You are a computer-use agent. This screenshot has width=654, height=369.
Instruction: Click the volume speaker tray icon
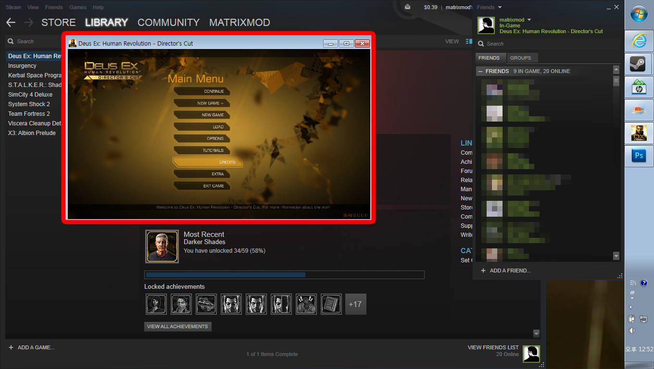click(632, 330)
